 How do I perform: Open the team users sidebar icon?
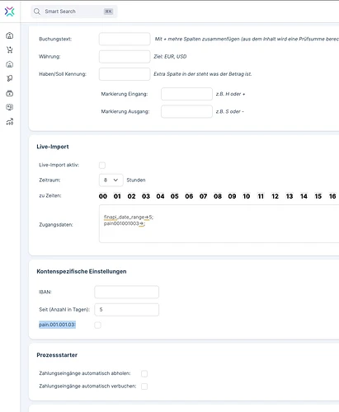tap(10, 107)
